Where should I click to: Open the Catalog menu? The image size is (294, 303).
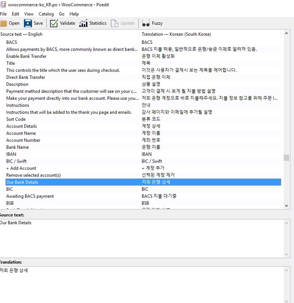(46, 14)
